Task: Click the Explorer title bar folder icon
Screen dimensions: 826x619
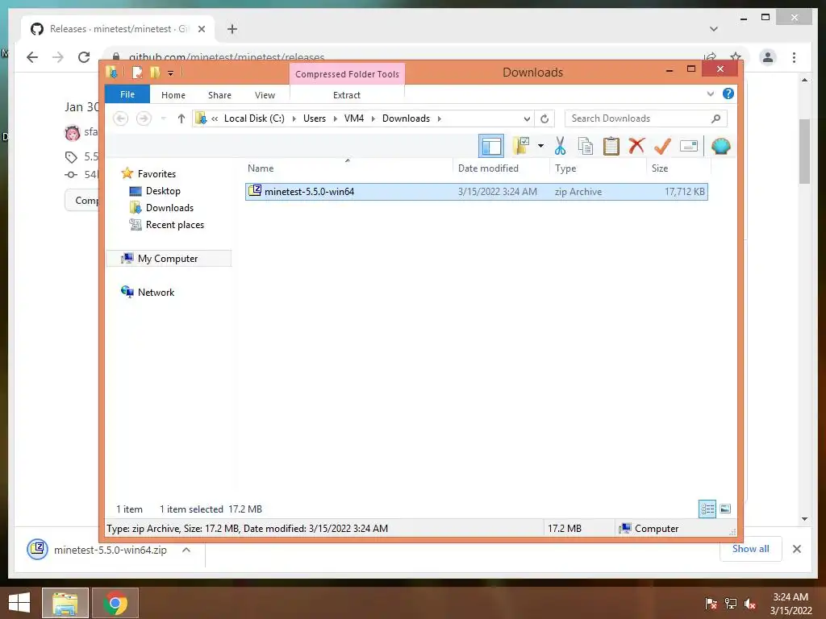Action: (111, 72)
